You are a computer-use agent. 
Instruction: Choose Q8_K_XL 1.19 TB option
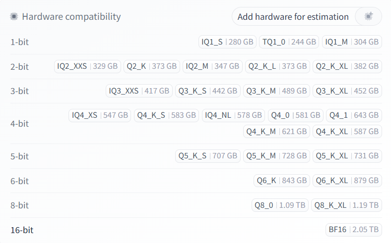coord(346,205)
